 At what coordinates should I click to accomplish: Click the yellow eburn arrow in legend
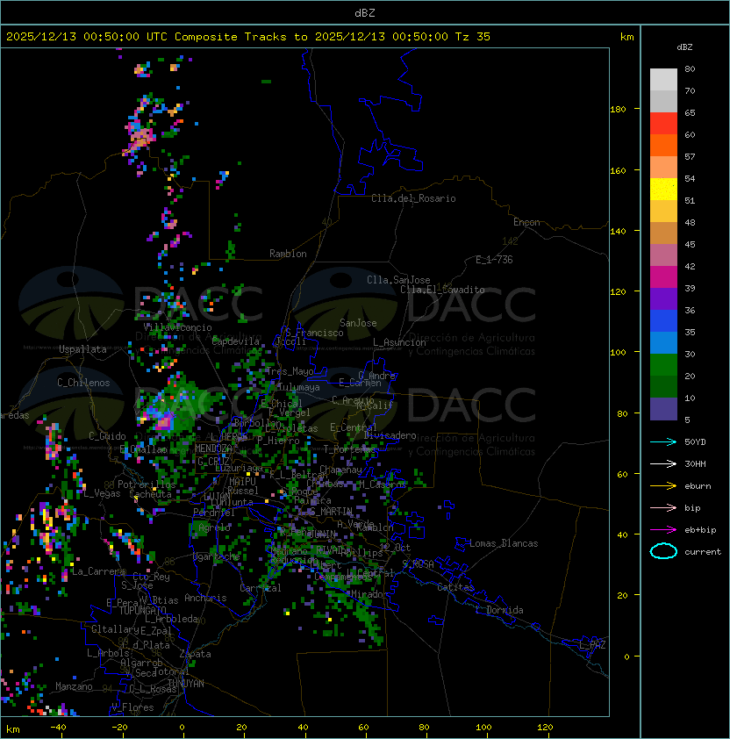[663, 486]
